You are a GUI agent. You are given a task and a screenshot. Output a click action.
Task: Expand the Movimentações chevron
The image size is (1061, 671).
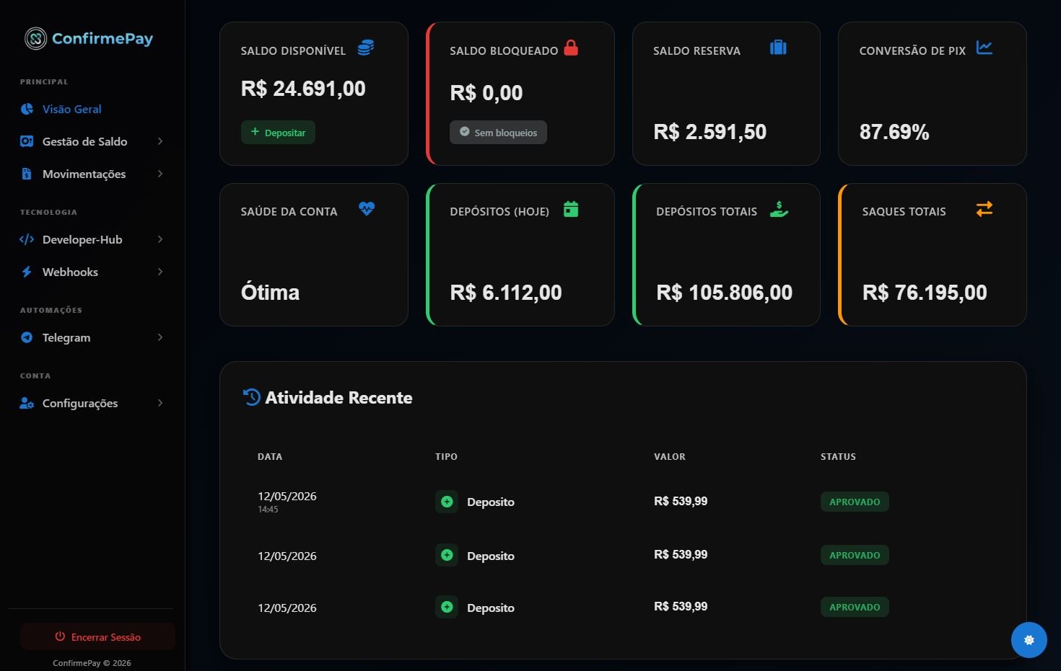[160, 174]
